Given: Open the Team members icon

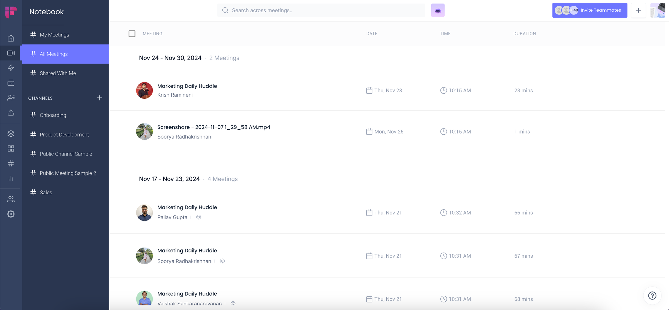Looking at the screenshot, I should tap(11, 199).
